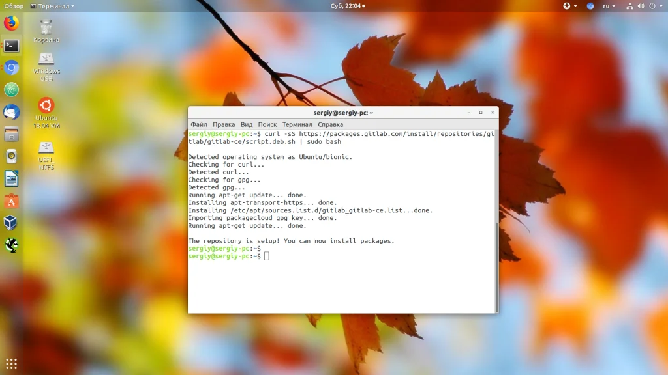The width and height of the screenshot is (668, 375).
Task: Open LibreOffice Writer from dock
Action: 12,178
